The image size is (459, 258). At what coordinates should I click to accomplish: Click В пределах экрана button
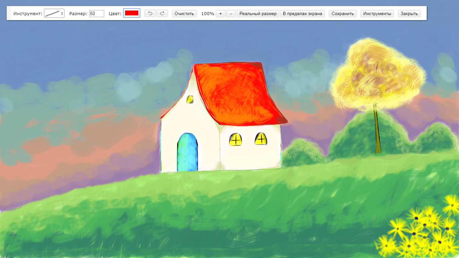(x=302, y=13)
